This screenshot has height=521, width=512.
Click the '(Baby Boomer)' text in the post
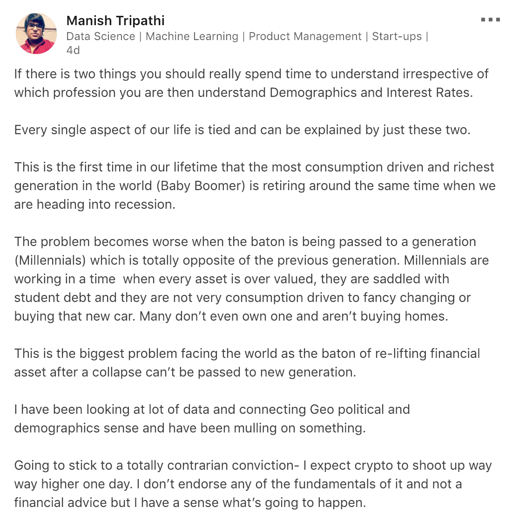201,185
